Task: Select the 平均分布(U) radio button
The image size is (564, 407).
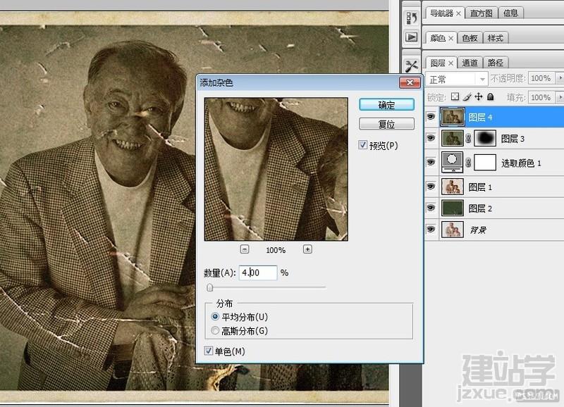Action: pyautogui.click(x=215, y=316)
